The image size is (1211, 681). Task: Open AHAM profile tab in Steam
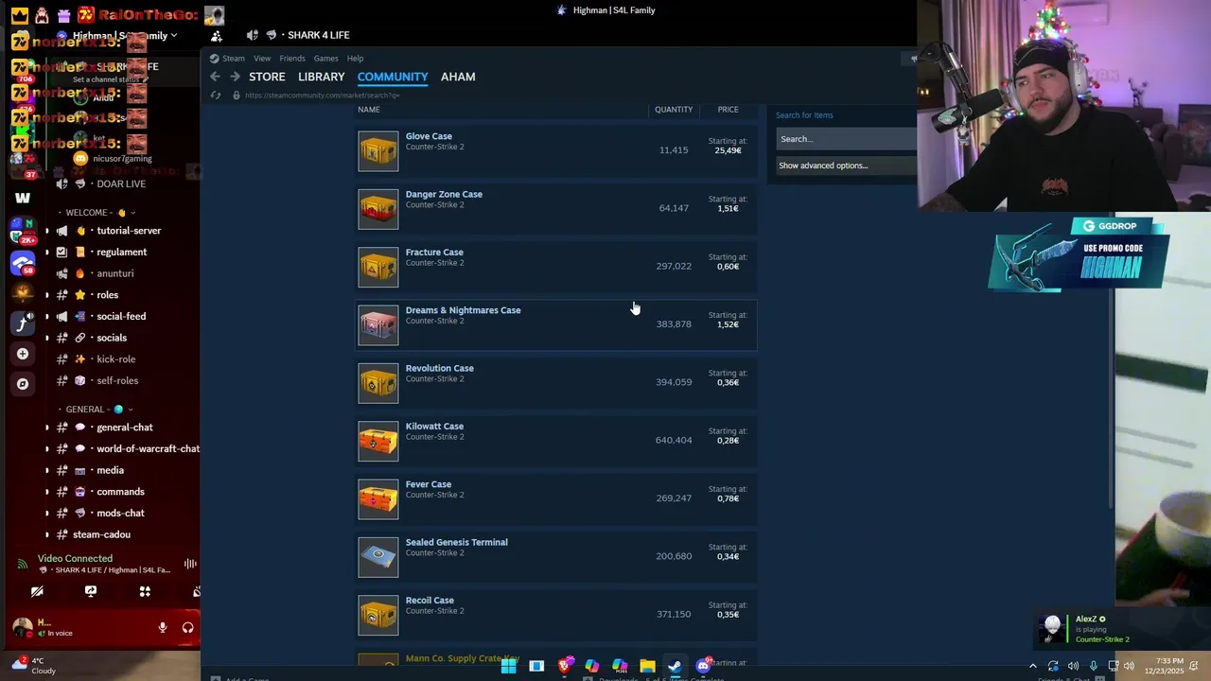(458, 77)
